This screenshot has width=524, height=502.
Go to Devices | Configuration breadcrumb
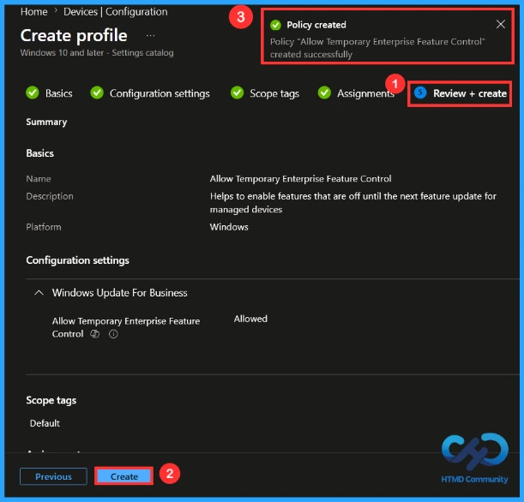pos(115,12)
